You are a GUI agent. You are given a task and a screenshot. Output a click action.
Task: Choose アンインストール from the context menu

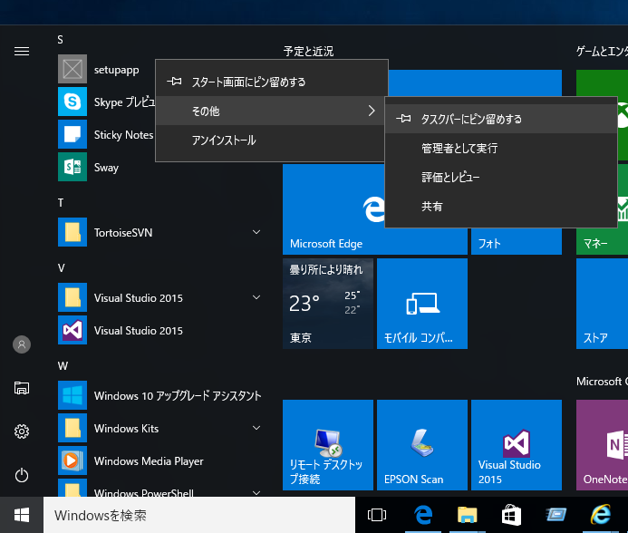(270, 140)
